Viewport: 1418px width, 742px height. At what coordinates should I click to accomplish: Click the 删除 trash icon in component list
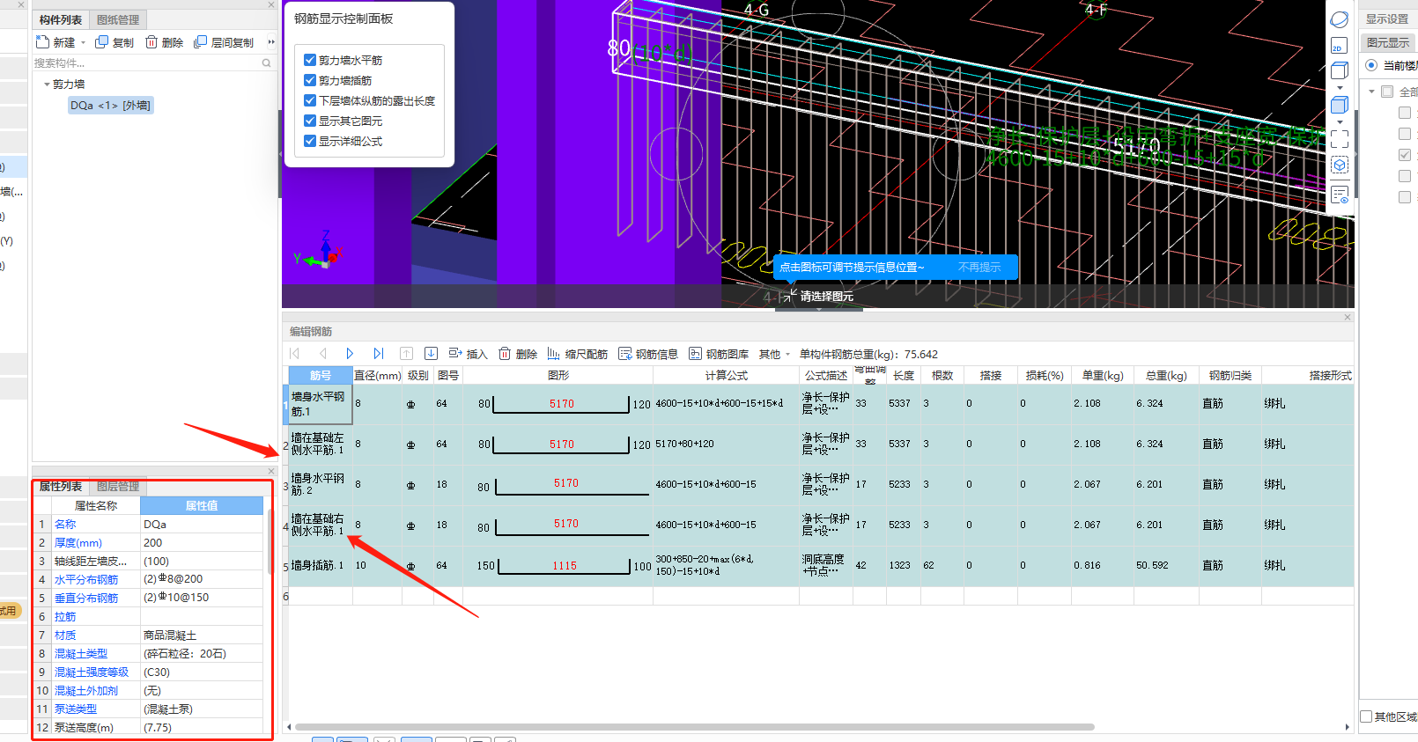(151, 42)
